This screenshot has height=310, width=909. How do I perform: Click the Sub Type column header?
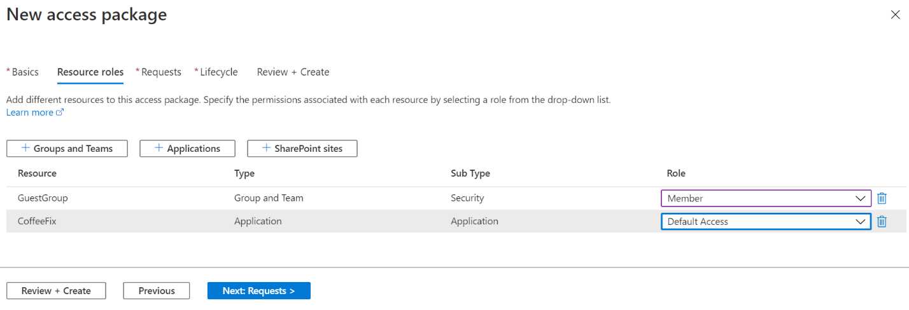pos(470,173)
